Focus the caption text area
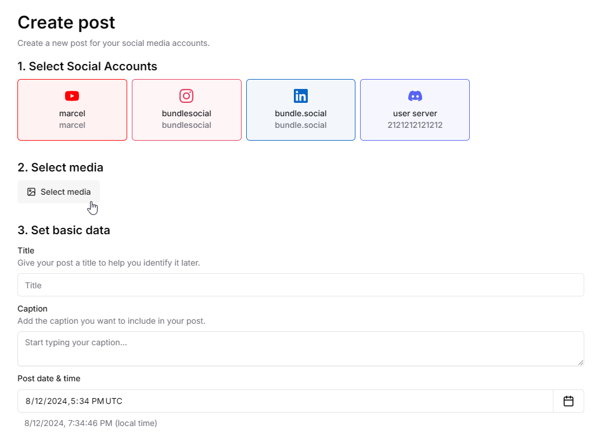 tap(301, 349)
